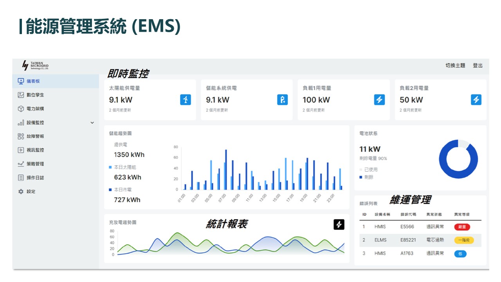501x282 pixels.
Task: Click the energy storage battery icon
Action: coord(282,99)
